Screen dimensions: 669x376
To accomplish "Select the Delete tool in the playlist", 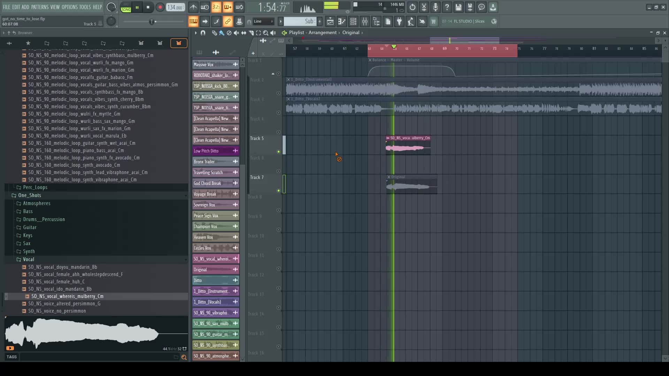I will [229, 33].
